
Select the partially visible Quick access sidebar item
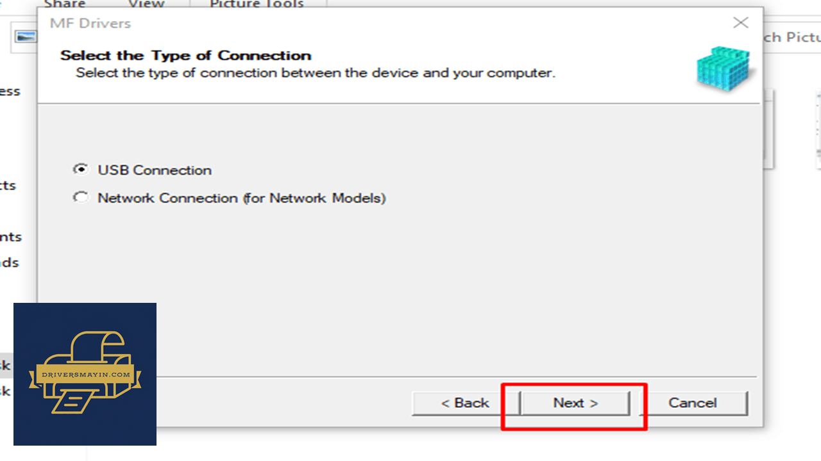point(10,92)
